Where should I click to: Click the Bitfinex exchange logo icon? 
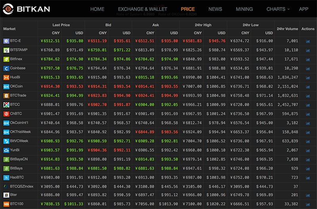pyautogui.click(x=6, y=59)
